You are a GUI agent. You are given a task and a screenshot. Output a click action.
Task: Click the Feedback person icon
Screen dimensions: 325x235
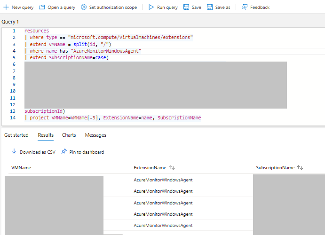pyautogui.click(x=245, y=7)
